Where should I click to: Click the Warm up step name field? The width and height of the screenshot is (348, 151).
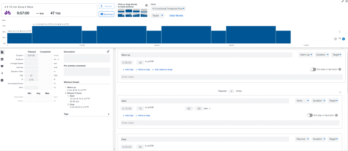click(206, 55)
